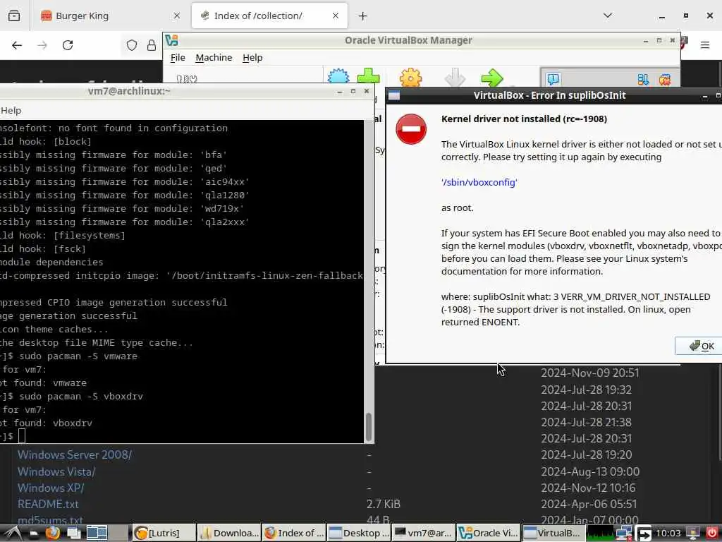The height and width of the screenshot is (542, 722).
Task: Click the Firefox back arrow
Action: coord(17,45)
